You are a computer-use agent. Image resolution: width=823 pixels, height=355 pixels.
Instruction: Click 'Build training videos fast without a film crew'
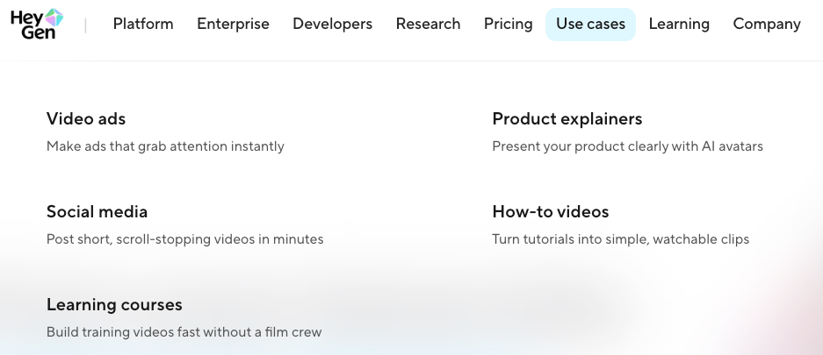coord(184,332)
